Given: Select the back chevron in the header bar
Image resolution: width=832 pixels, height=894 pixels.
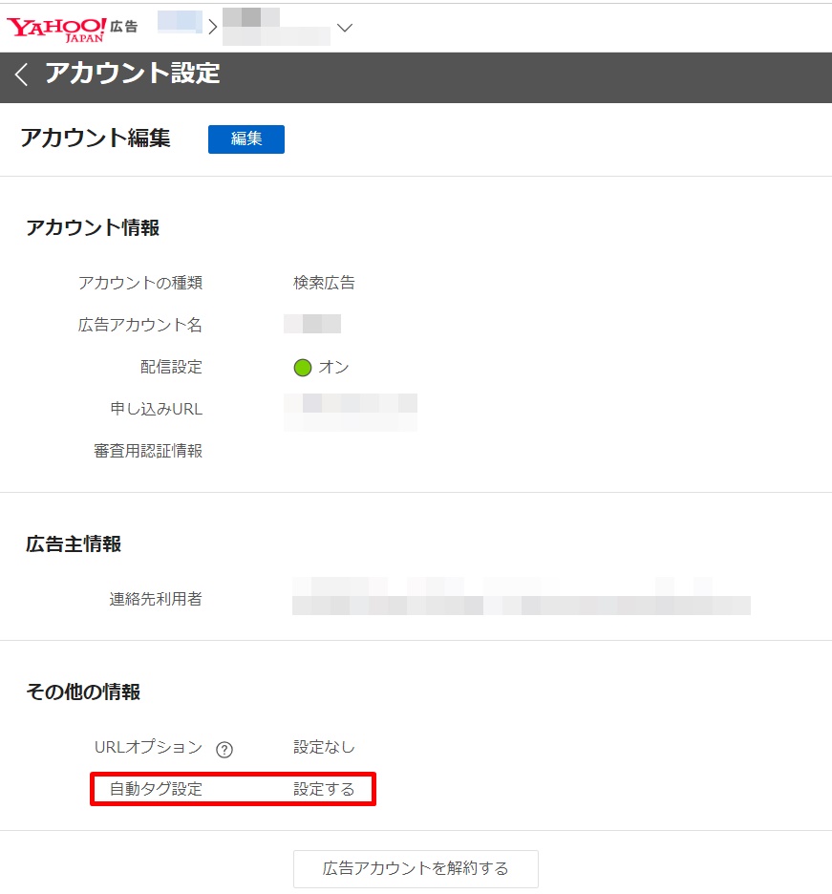Looking at the screenshot, I should [x=21, y=76].
